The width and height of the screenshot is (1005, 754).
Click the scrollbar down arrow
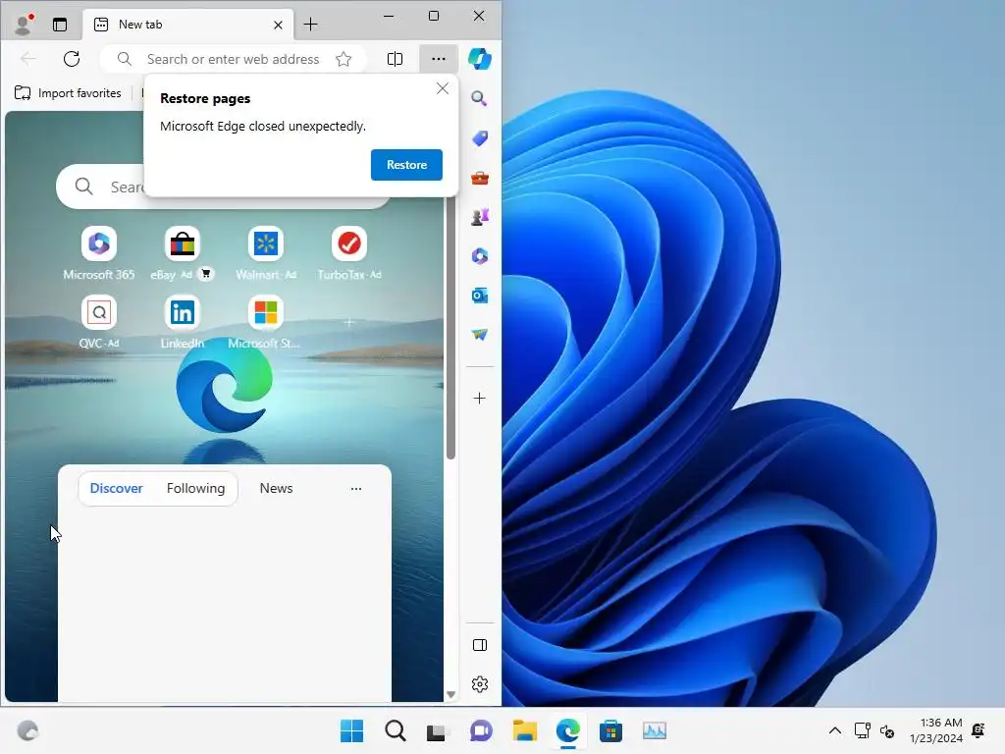click(450, 694)
